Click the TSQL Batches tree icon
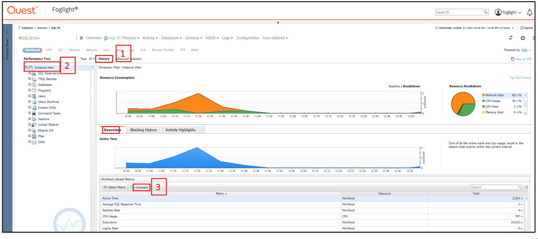The image size is (538, 239). coord(34,79)
